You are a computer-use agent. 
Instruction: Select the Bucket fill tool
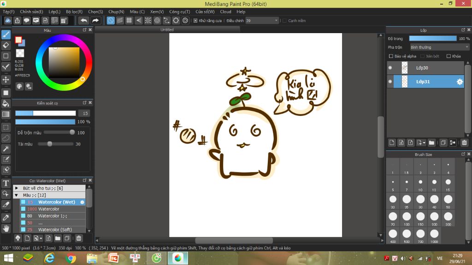click(x=6, y=104)
